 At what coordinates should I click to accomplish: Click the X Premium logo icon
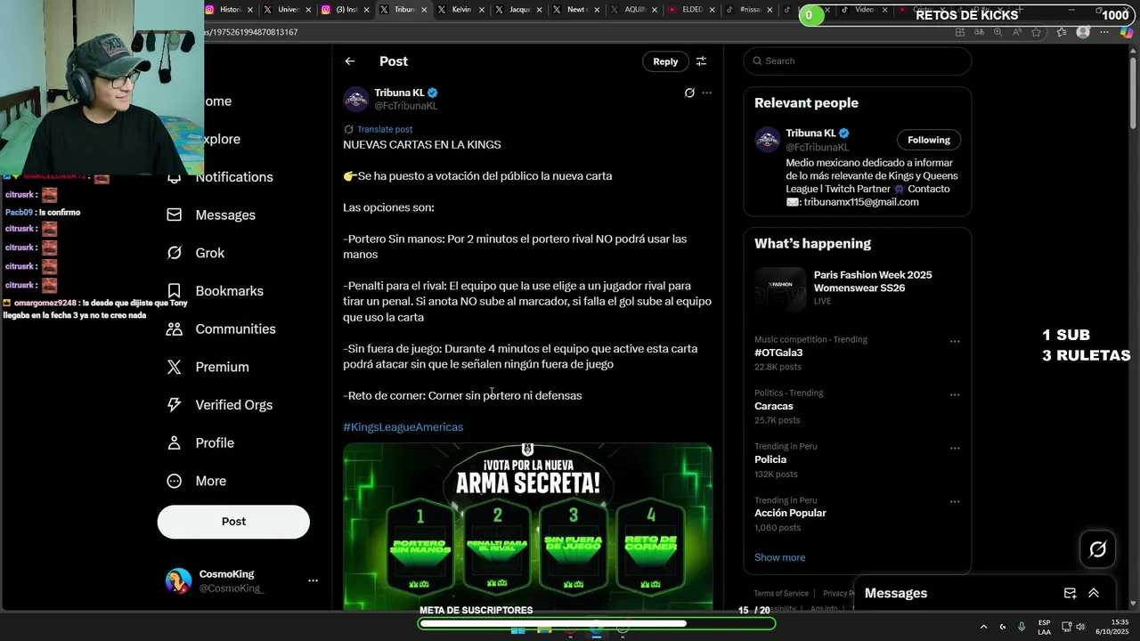tap(175, 367)
